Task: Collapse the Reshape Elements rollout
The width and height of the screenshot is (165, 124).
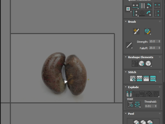Action: pyautogui.click(x=126, y=57)
